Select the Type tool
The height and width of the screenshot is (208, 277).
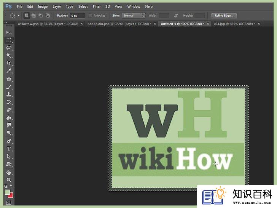click(x=9, y=149)
